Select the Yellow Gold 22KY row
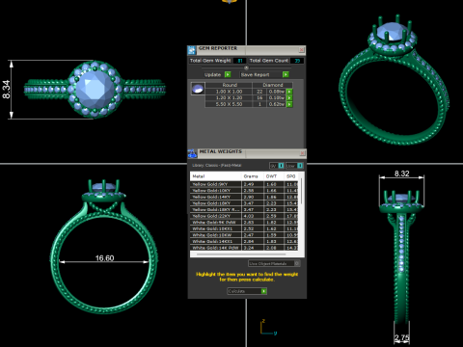 pyautogui.click(x=244, y=216)
